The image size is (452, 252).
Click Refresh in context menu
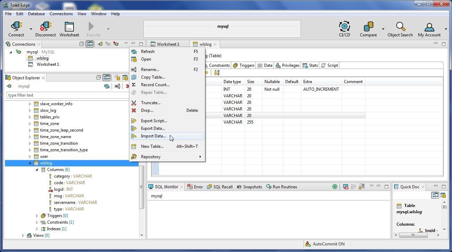(167, 52)
